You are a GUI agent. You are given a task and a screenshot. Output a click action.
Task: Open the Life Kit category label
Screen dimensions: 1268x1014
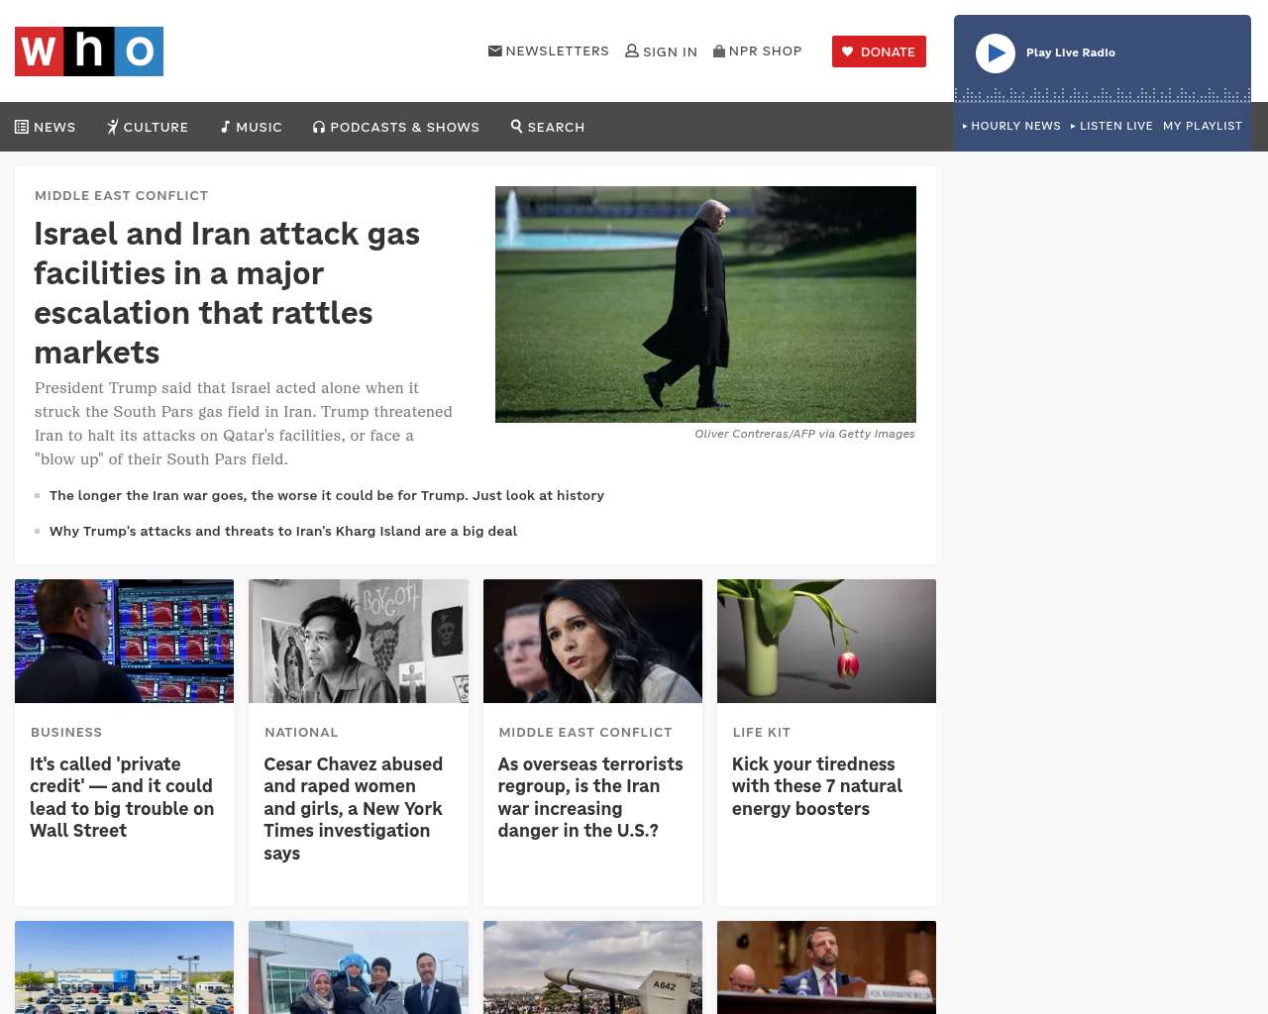(x=762, y=732)
